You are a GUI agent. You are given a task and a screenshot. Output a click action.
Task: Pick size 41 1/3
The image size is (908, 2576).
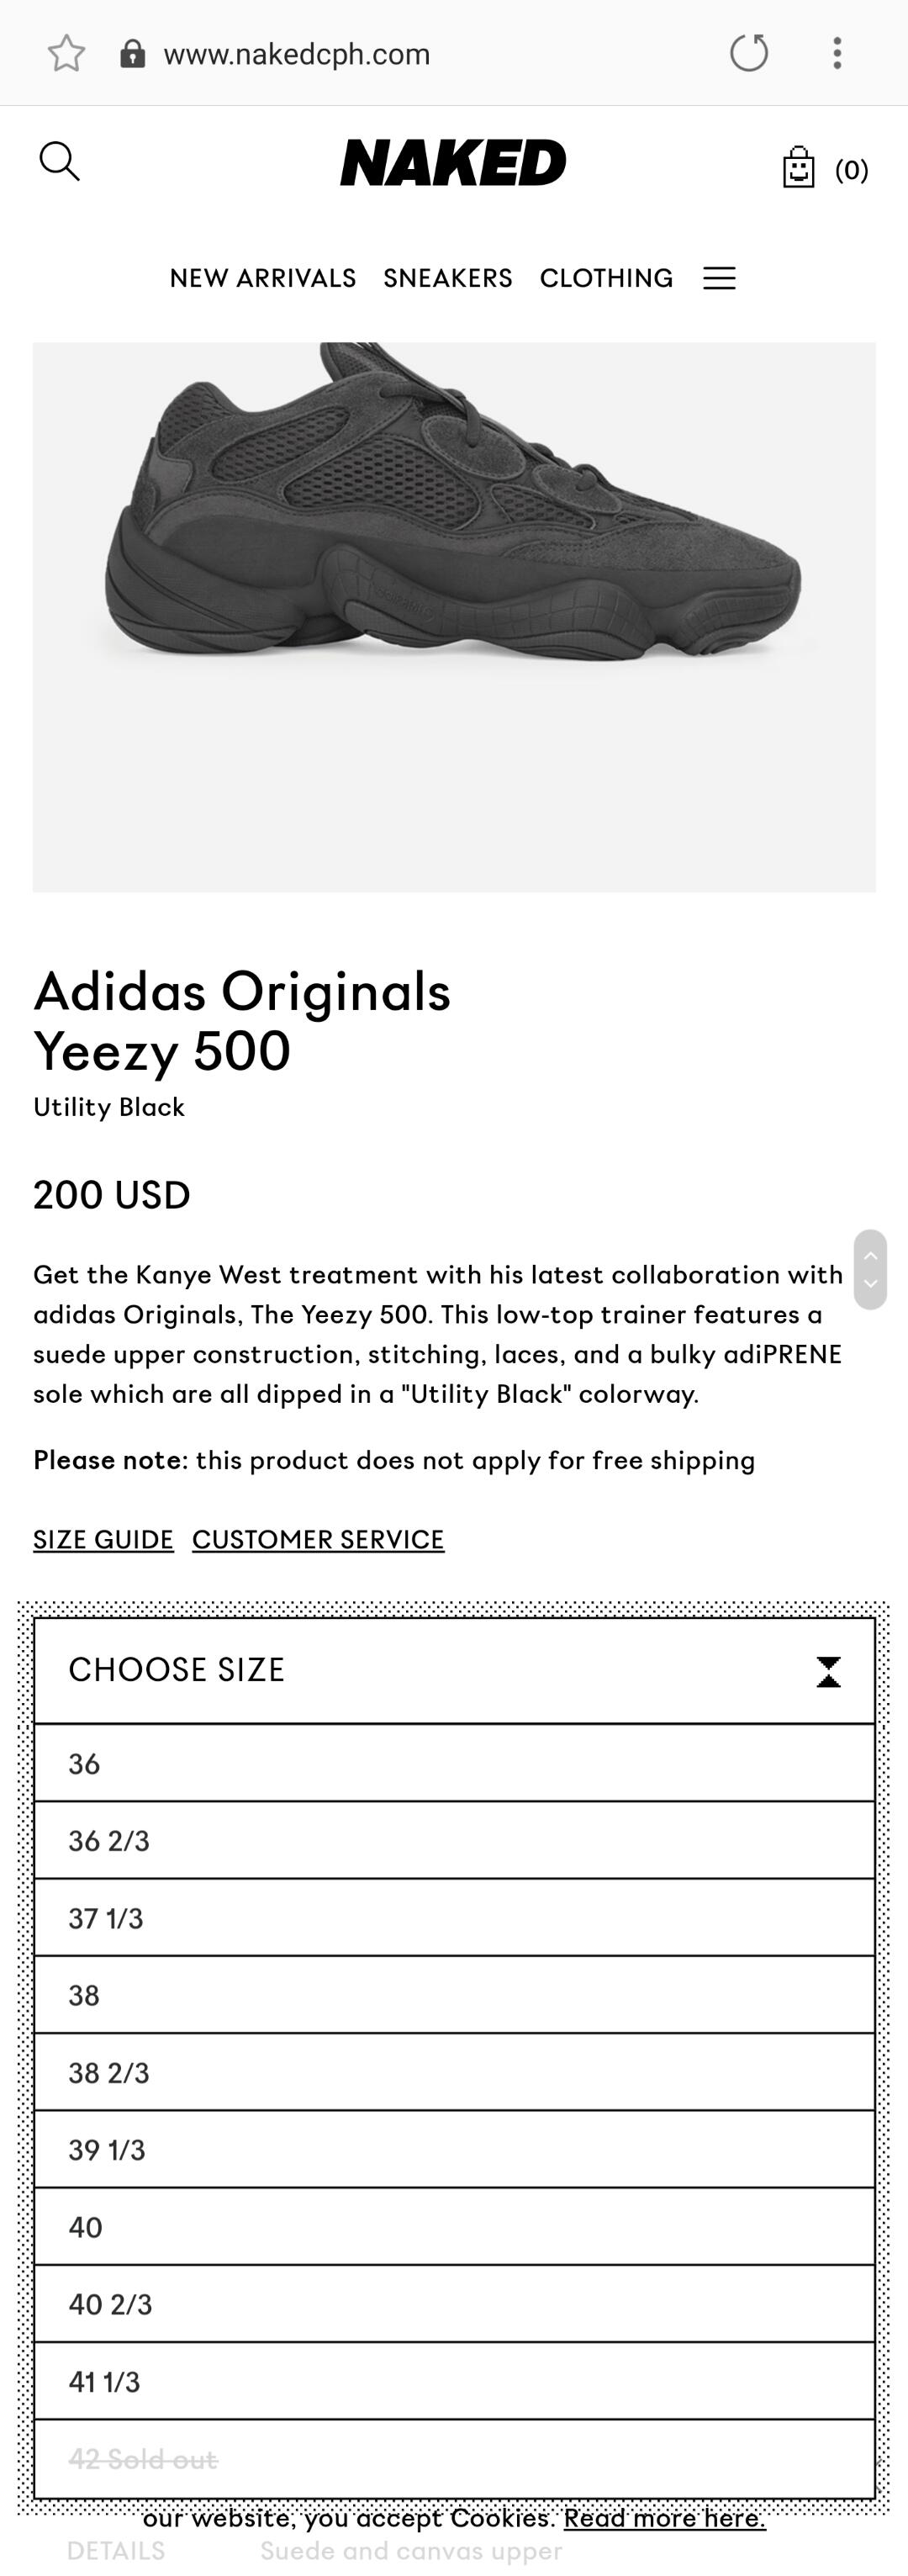(x=455, y=2381)
